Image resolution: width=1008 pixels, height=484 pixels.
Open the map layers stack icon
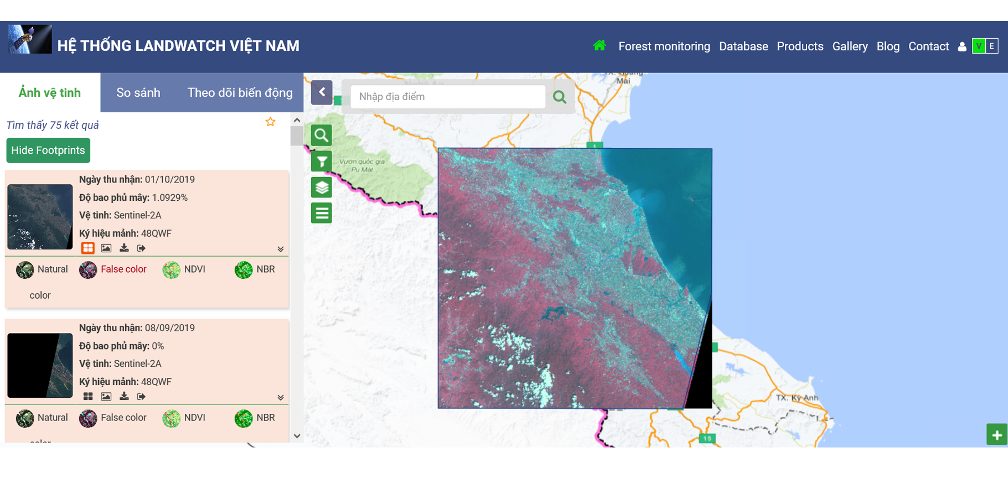pos(321,188)
